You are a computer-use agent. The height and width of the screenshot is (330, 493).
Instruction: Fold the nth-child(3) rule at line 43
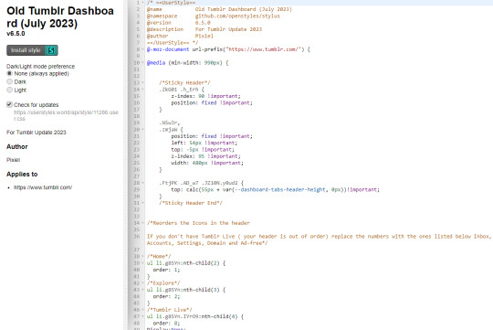pyautogui.click(x=142, y=290)
